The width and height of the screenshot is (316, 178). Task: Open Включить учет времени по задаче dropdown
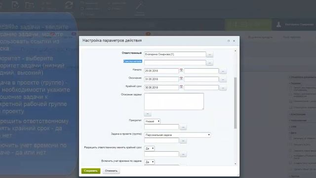point(150,162)
